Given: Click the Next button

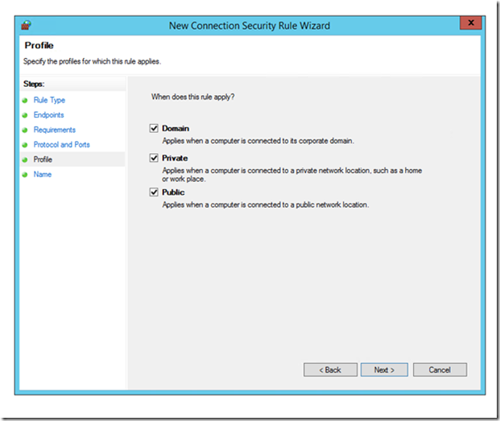Looking at the screenshot, I should (384, 369).
